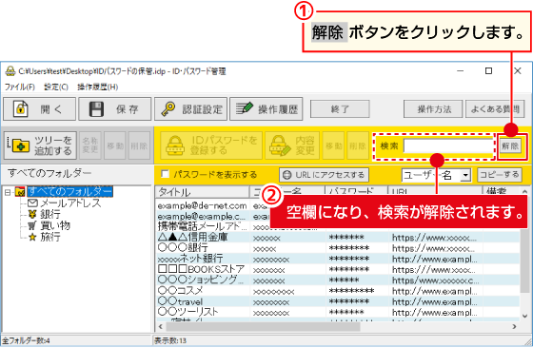
Task: Click the コピーする button
Action: [x=500, y=175]
